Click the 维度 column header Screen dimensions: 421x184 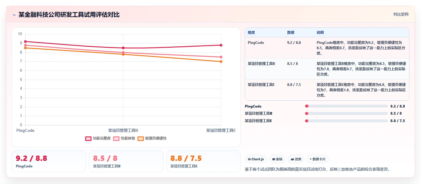click(x=251, y=33)
